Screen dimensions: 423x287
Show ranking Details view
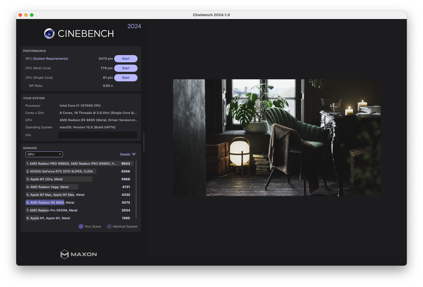click(x=125, y=155)
